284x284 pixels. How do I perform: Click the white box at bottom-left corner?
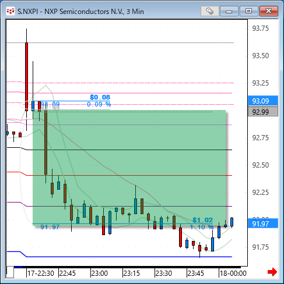click(10, 272)
